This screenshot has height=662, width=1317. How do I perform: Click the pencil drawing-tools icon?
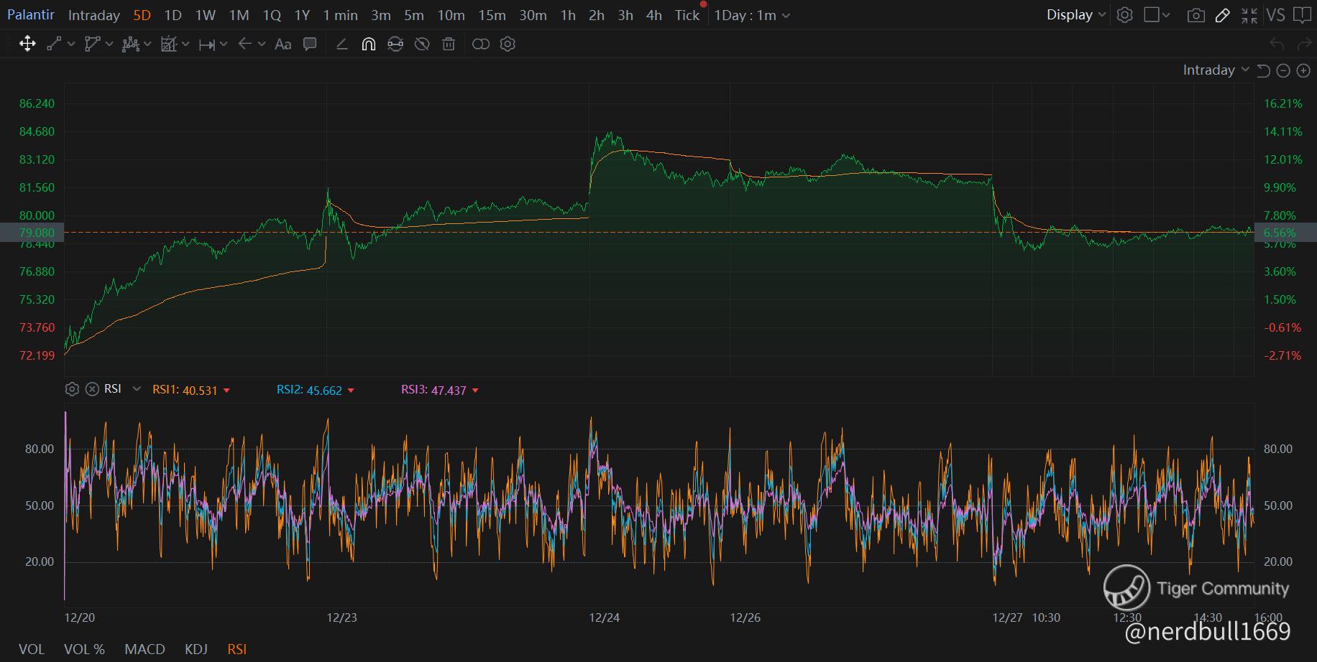pyautogui.click(x=1222, y=15)
